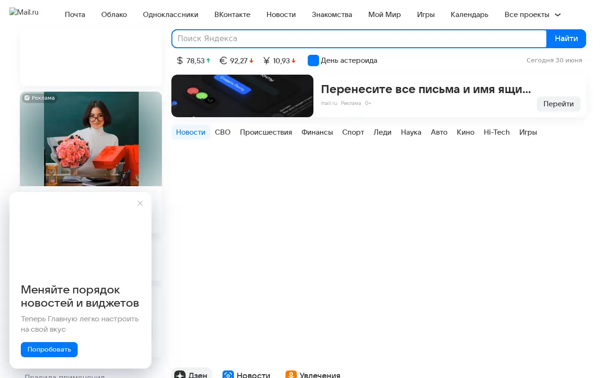Image resolution: width=606 pixels, height=378 pixels.
Task: Click the dollar exchange rate icon
Action: coord(180,60)
